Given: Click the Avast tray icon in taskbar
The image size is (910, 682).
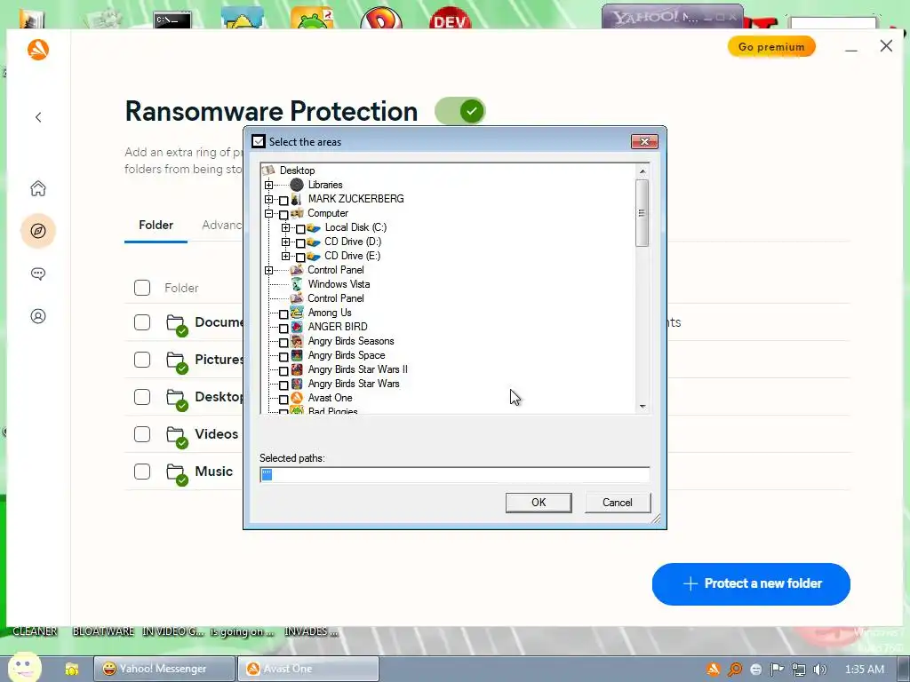Looking at the screenshot, I should pos(714,669).
